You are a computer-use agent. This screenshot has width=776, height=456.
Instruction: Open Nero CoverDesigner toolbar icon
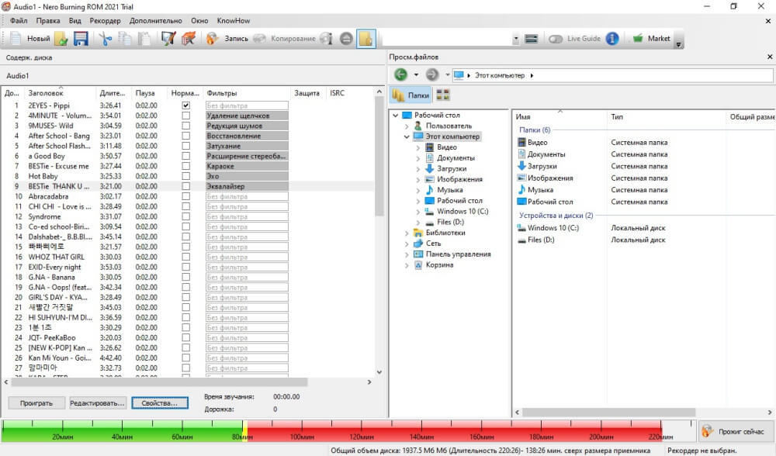pos(168,39)
